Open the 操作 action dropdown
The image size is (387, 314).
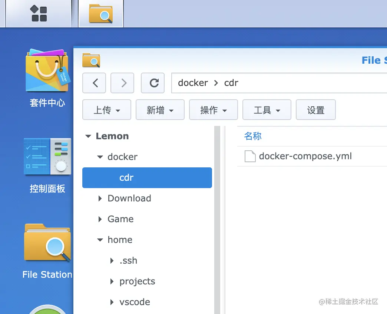coord(214,110)
